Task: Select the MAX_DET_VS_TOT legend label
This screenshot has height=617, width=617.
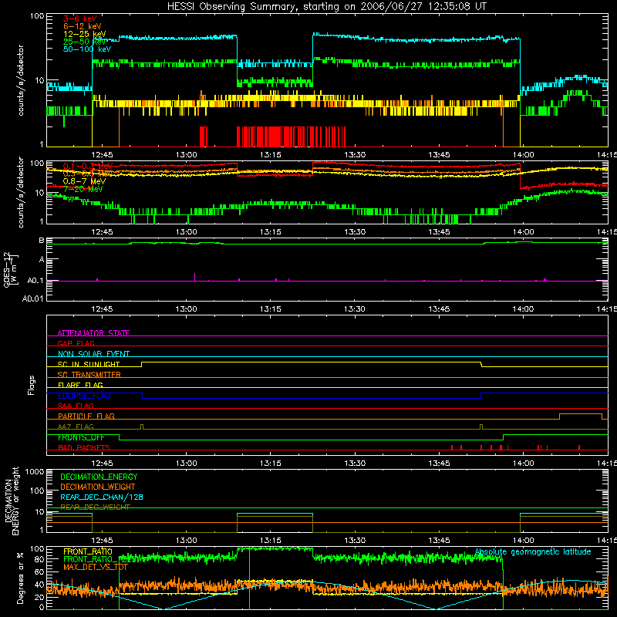Action: tap(96, 567)
